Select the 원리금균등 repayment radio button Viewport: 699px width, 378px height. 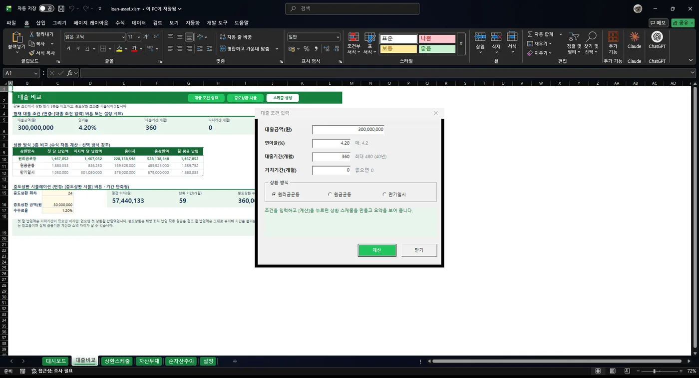[274, 194]
